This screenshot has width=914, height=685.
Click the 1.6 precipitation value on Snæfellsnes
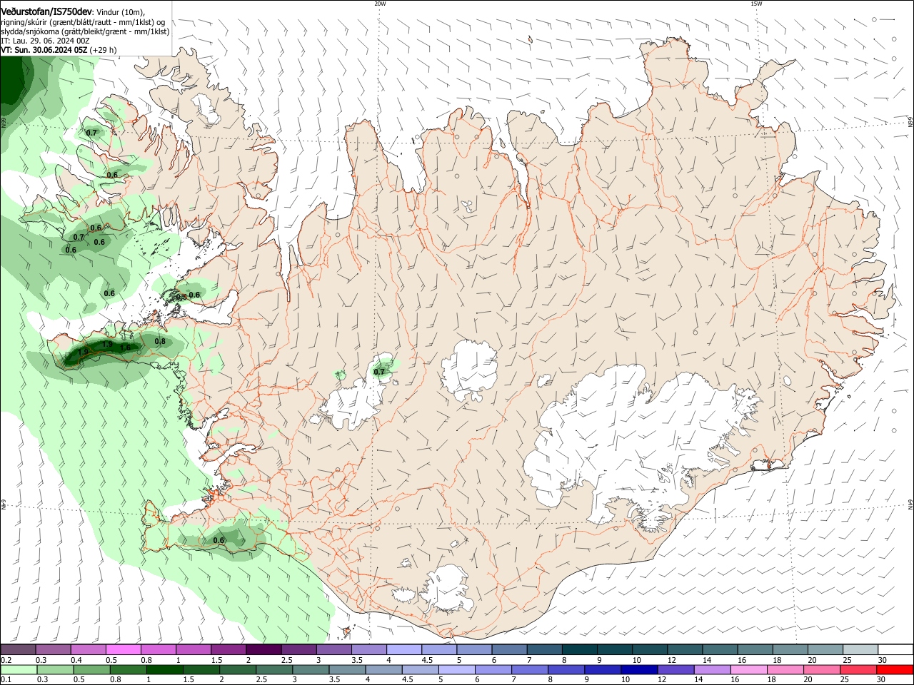pyautogui.click(x=125, y=348)
